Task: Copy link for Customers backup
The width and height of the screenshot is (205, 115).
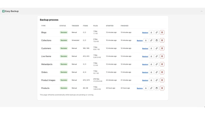Action: 157,48
